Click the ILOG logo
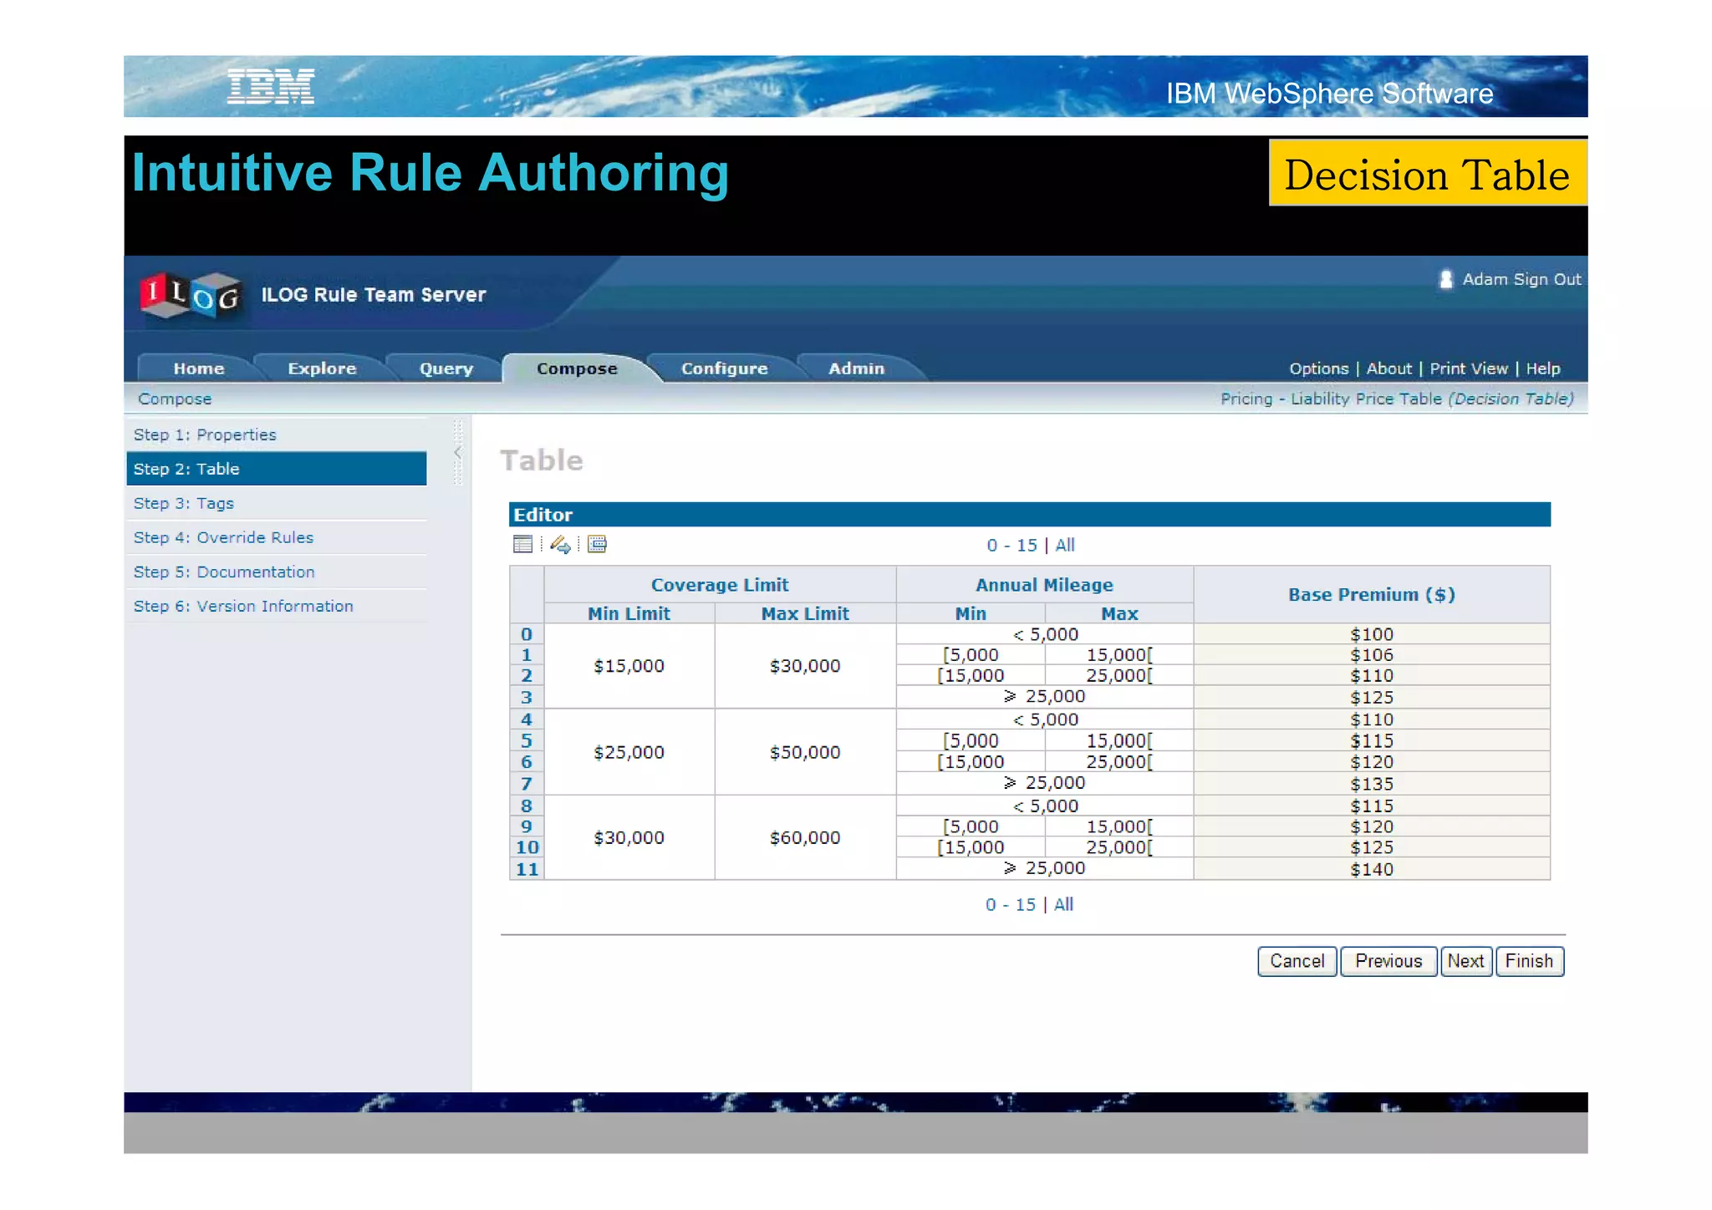 [x=191, y=295]
